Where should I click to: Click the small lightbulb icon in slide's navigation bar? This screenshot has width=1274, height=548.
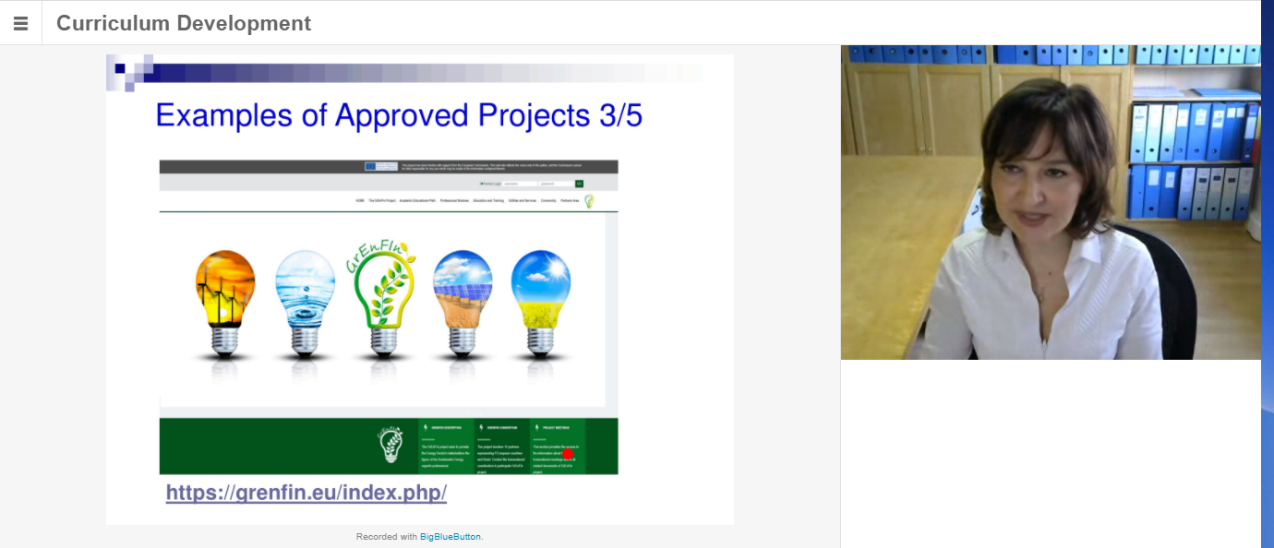click(x=589, y=201)
